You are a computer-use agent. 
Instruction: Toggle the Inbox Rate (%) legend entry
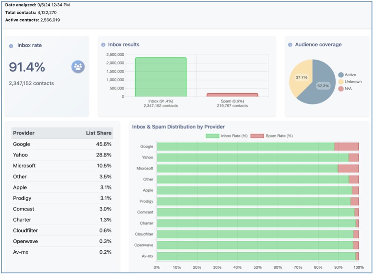pyautogui.click(x=226, y=136)
